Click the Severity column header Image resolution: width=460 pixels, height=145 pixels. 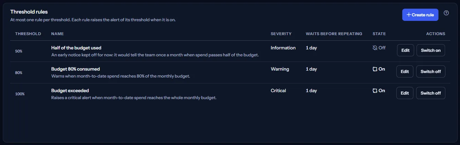(x=281, y=34)
